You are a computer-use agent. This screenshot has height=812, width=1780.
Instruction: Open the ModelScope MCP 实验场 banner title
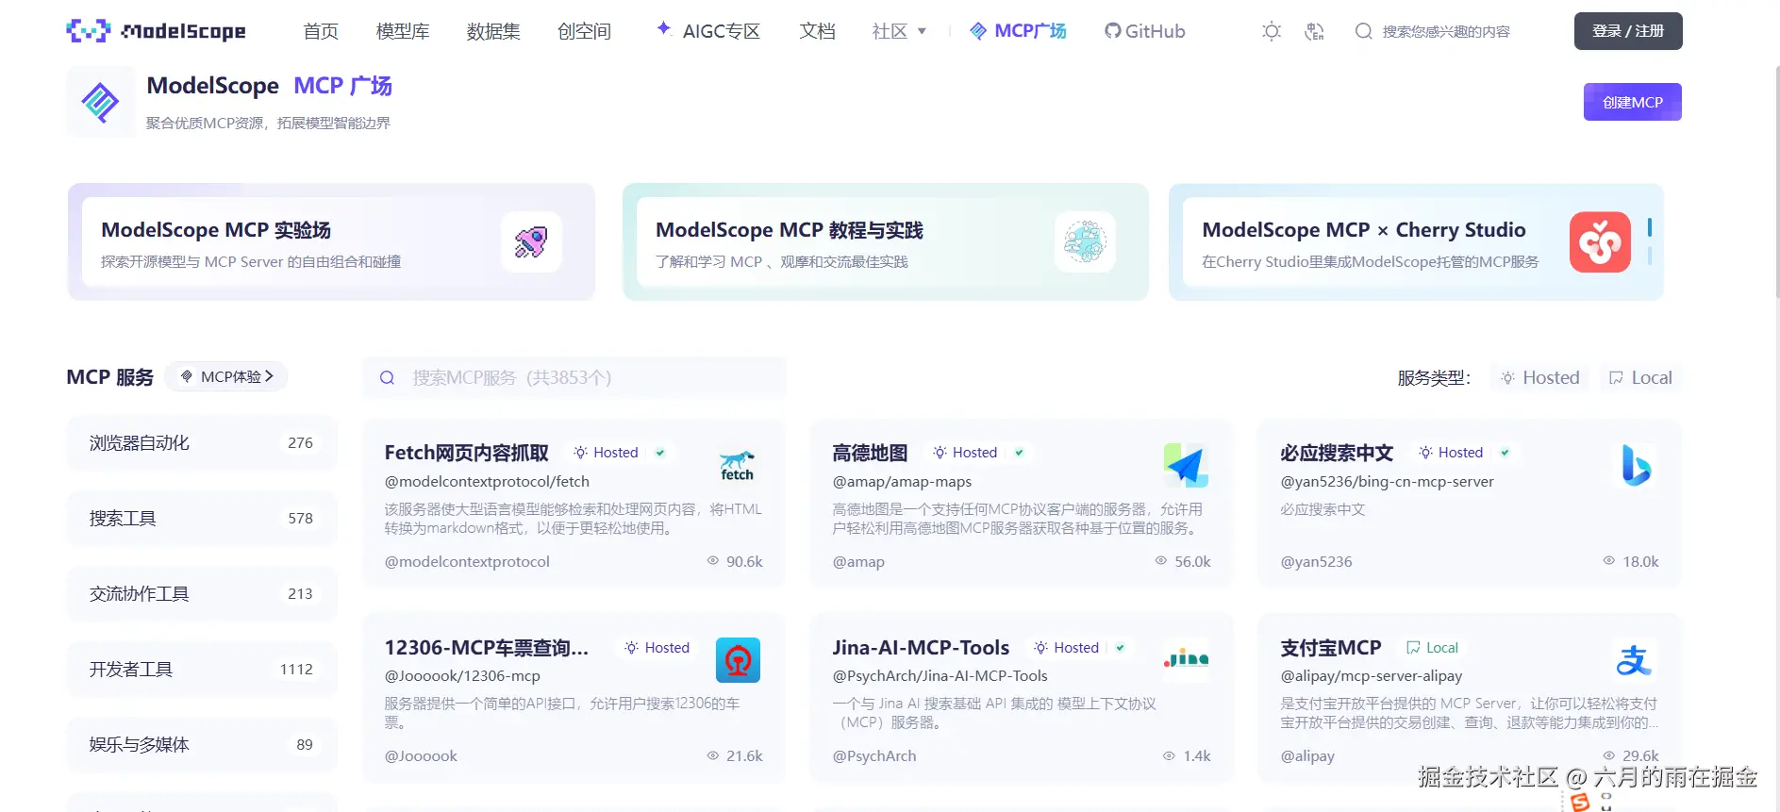tap(216, 230)
